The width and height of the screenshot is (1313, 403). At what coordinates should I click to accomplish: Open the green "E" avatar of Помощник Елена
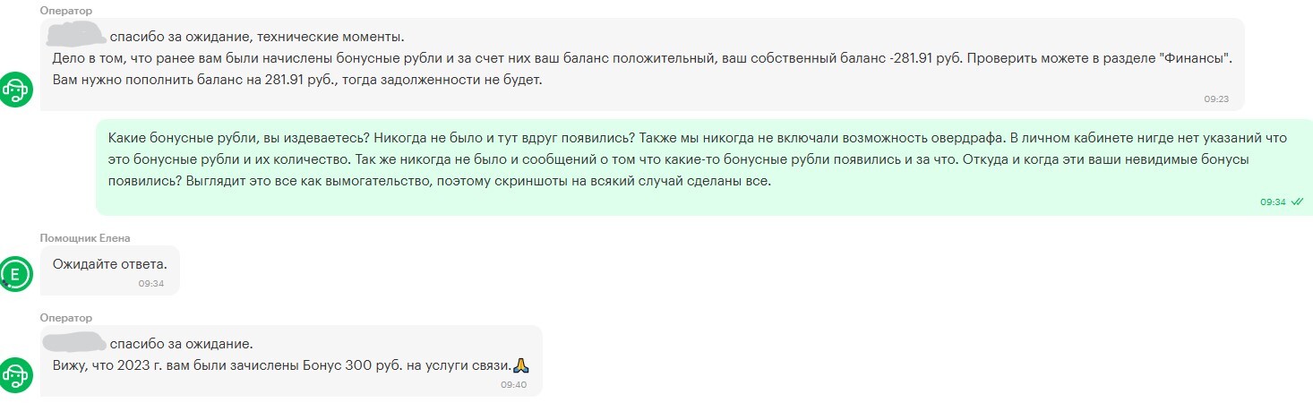16,274
